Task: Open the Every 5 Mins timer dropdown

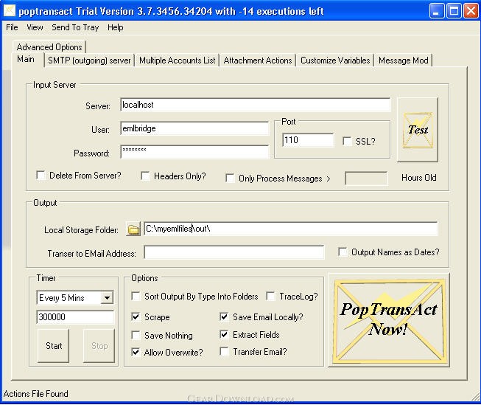Action: click(107, 298)
